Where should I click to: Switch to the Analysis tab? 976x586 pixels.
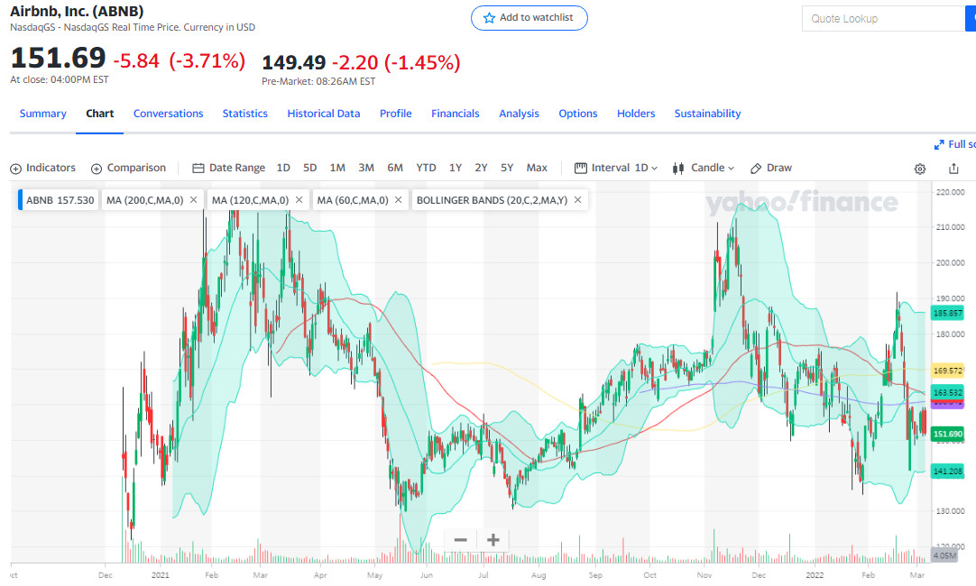point(520,114)
